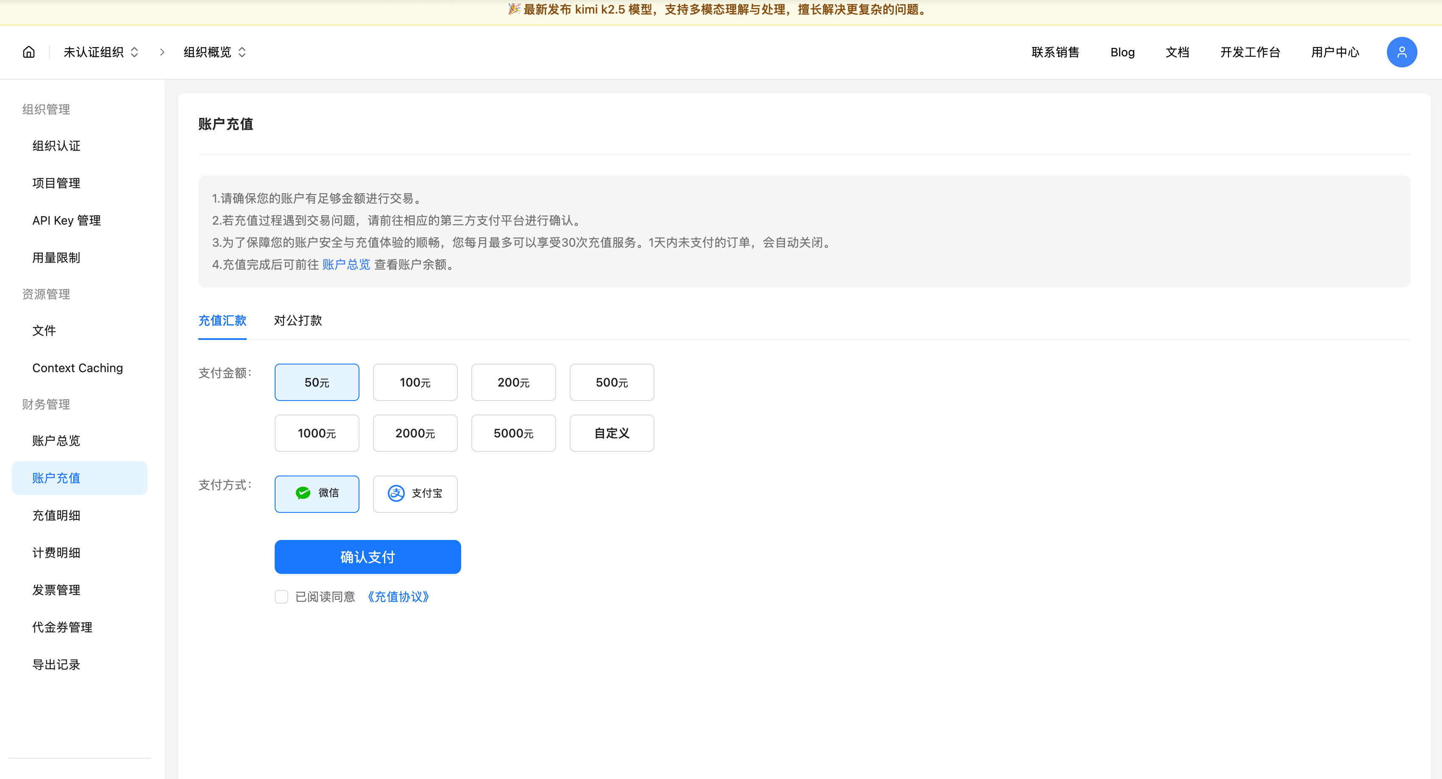
Task: Follow the 账户总览 link in notice
Action: (x=346, y=264)
